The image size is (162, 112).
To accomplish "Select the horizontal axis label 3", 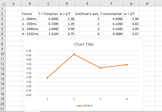I will 100,99.
